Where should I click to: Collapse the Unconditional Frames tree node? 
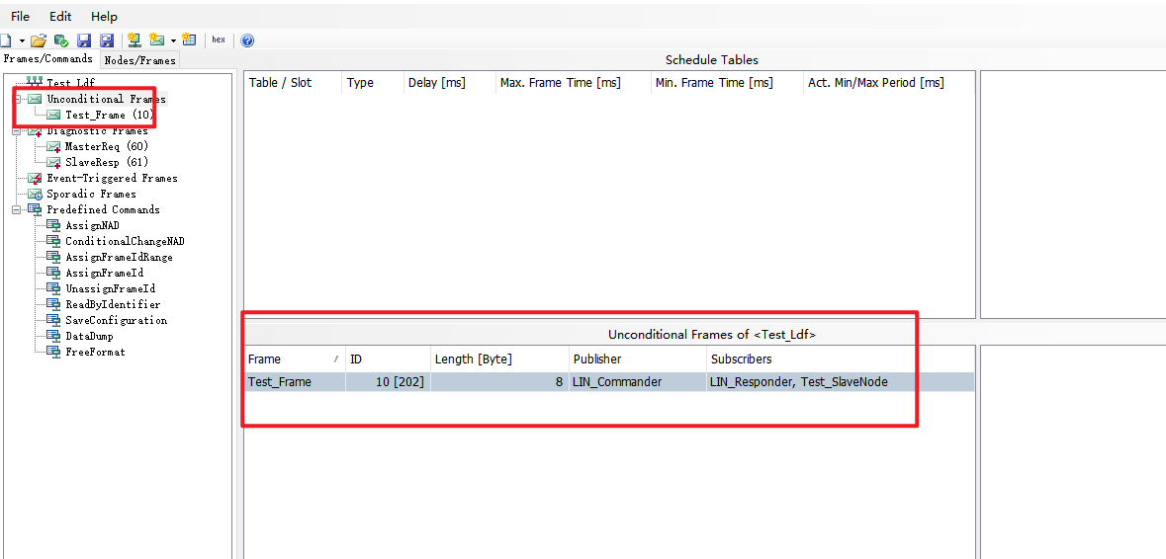(x=17, y=99)
